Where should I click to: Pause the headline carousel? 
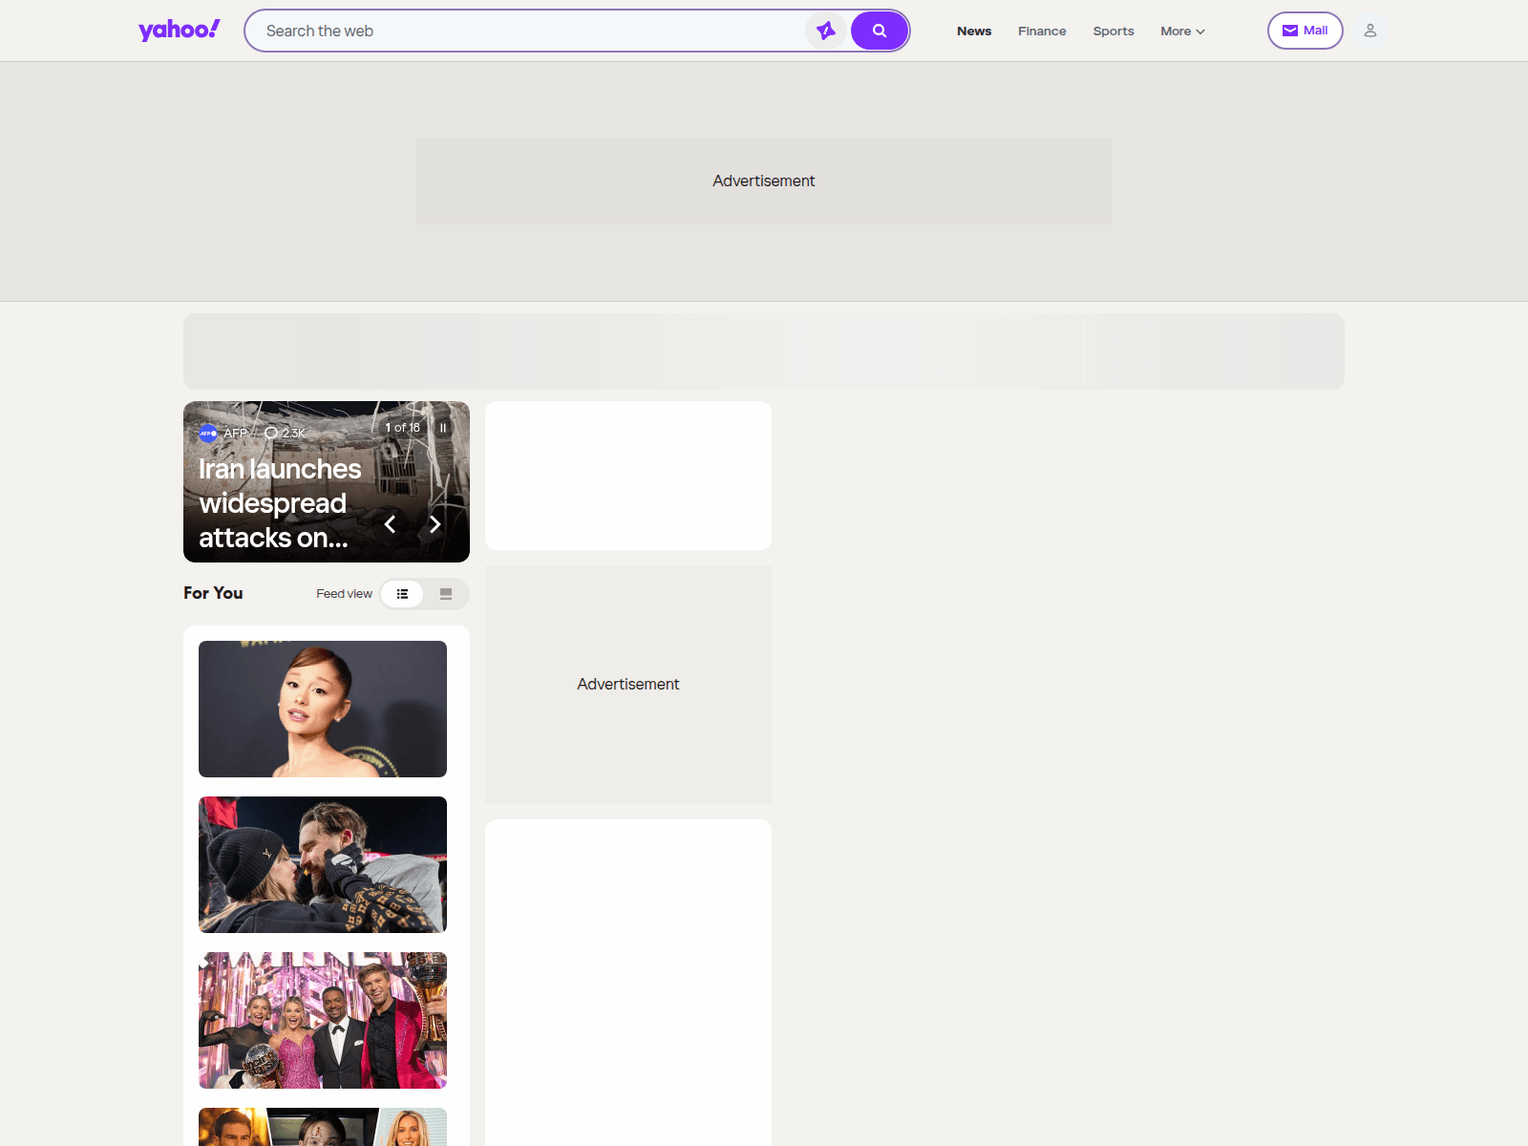point(443,428)
